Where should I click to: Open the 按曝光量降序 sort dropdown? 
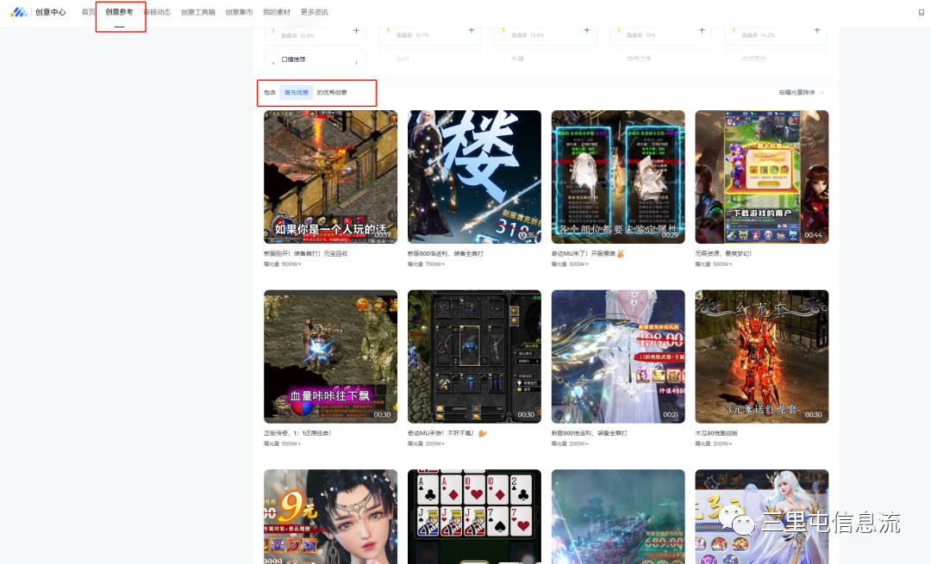tap(802, 92)
